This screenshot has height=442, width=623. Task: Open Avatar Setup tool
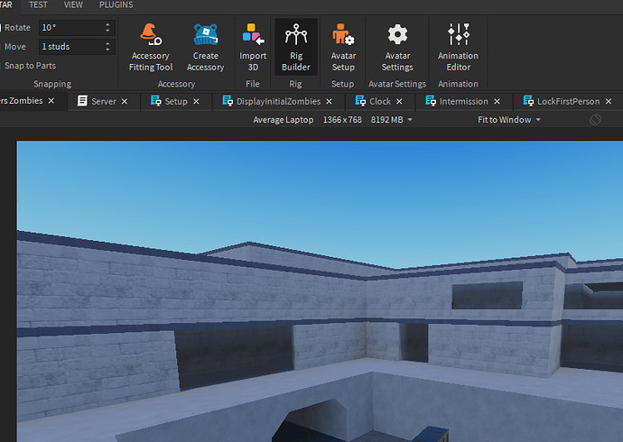(x=343, y=47)
